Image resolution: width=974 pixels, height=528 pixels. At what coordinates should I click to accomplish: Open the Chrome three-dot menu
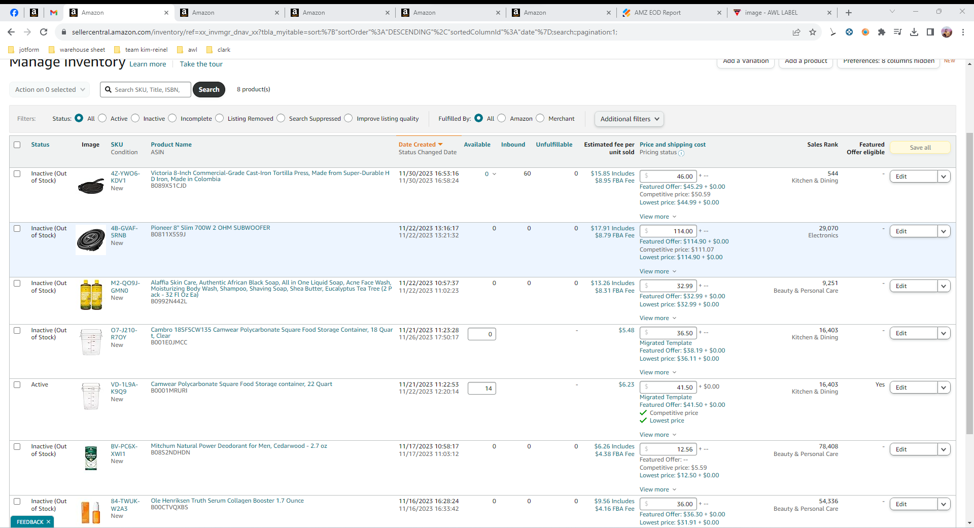click(x=963, y=32)
